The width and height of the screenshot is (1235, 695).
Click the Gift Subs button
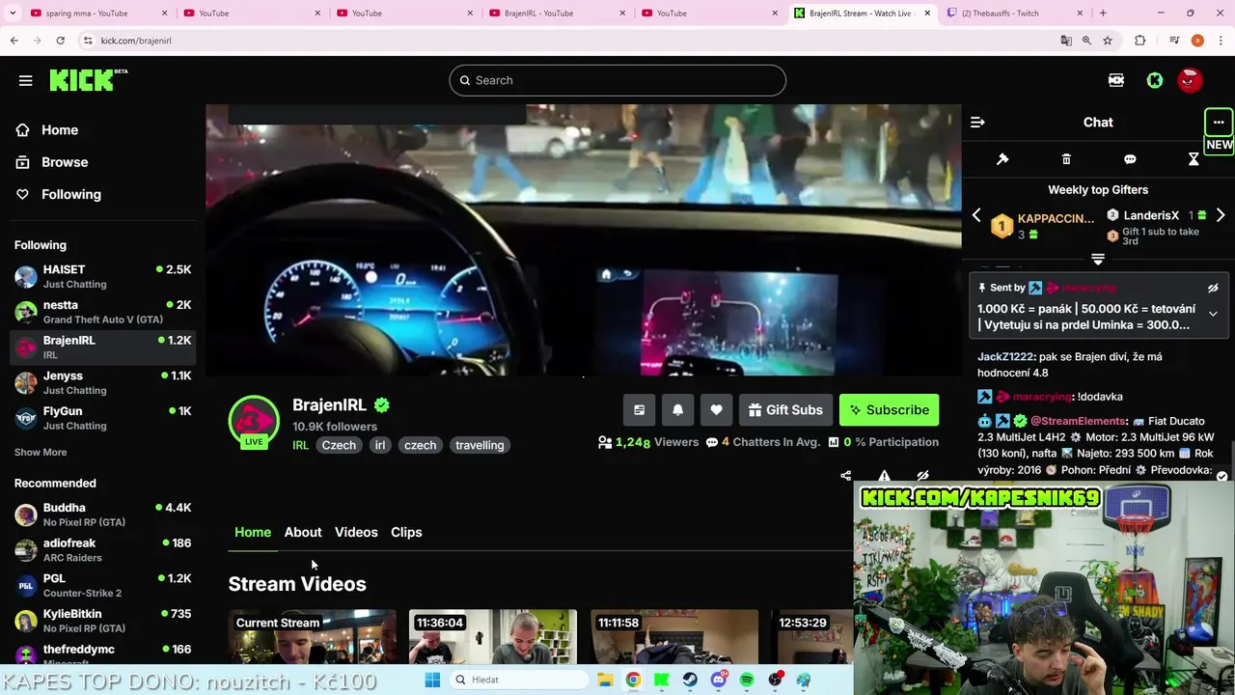point(785,410)
